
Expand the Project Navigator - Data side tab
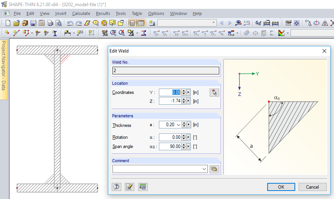tap(3, 69)
